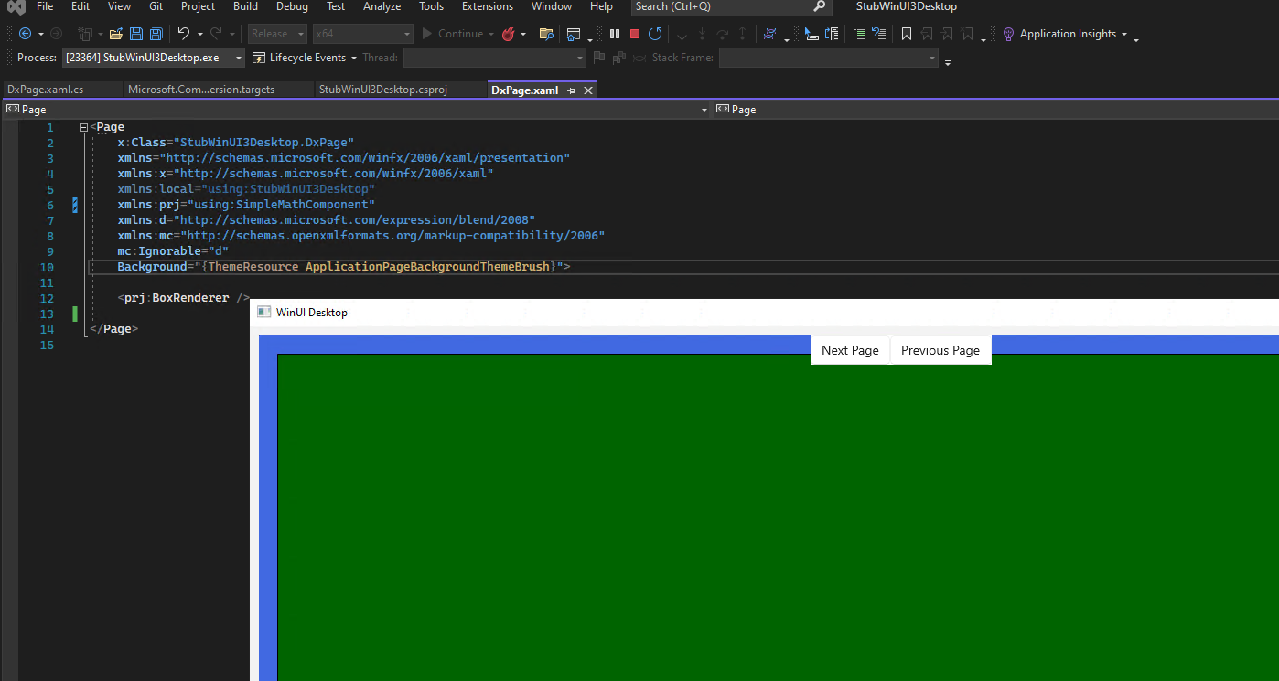Expand the Lifecycle Events dropdown arrow
The height and width of the screenshot is (681, 1279).
[x=354, y=58]
